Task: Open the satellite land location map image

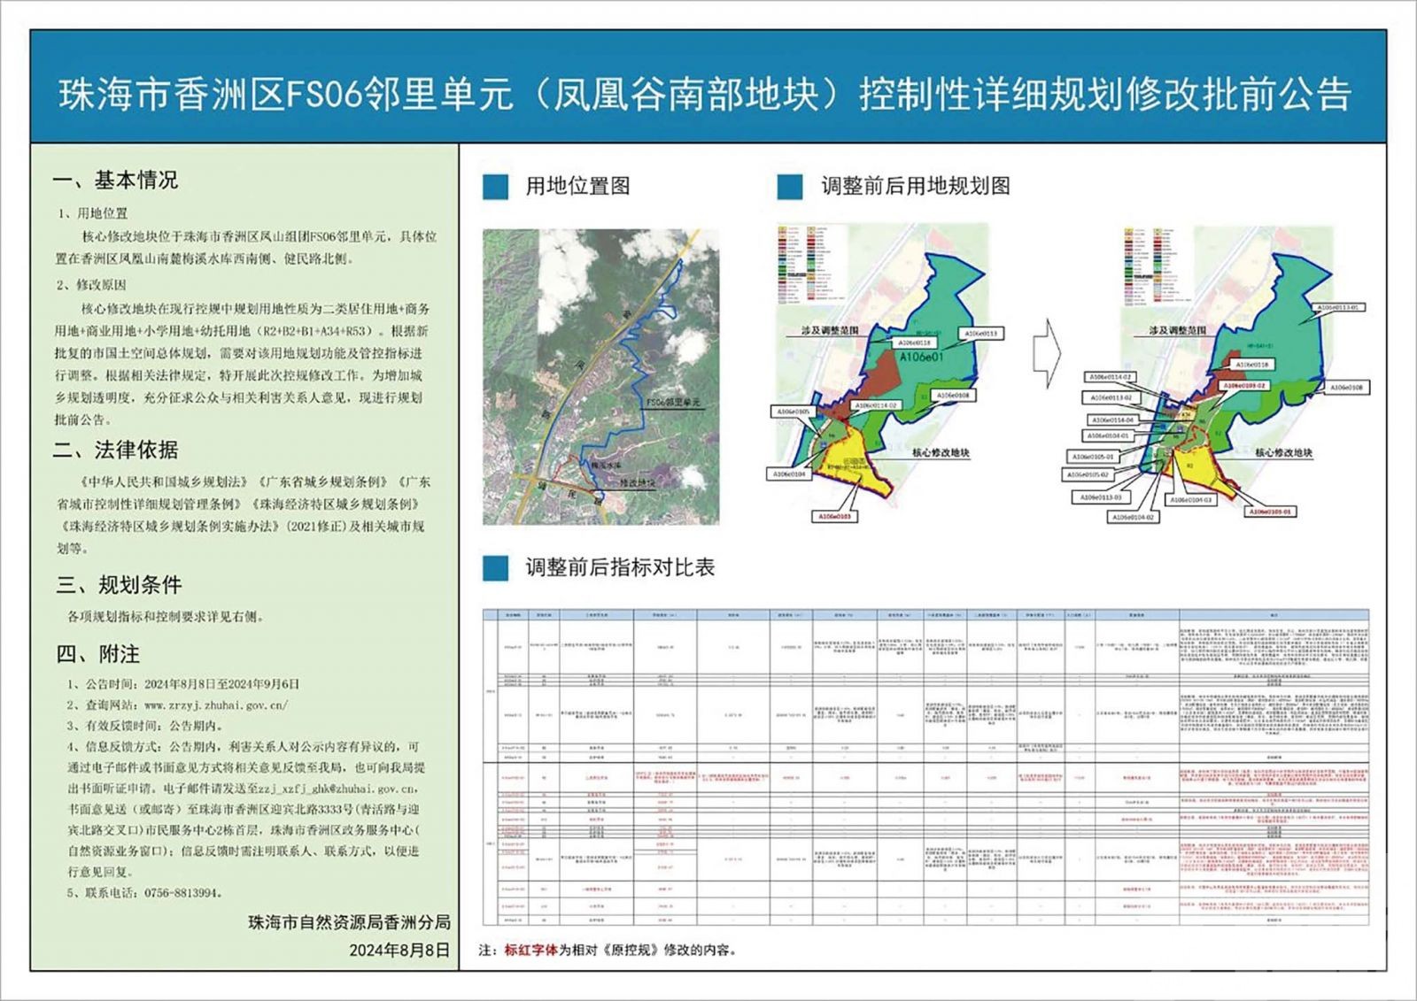Action: point(600,377)
